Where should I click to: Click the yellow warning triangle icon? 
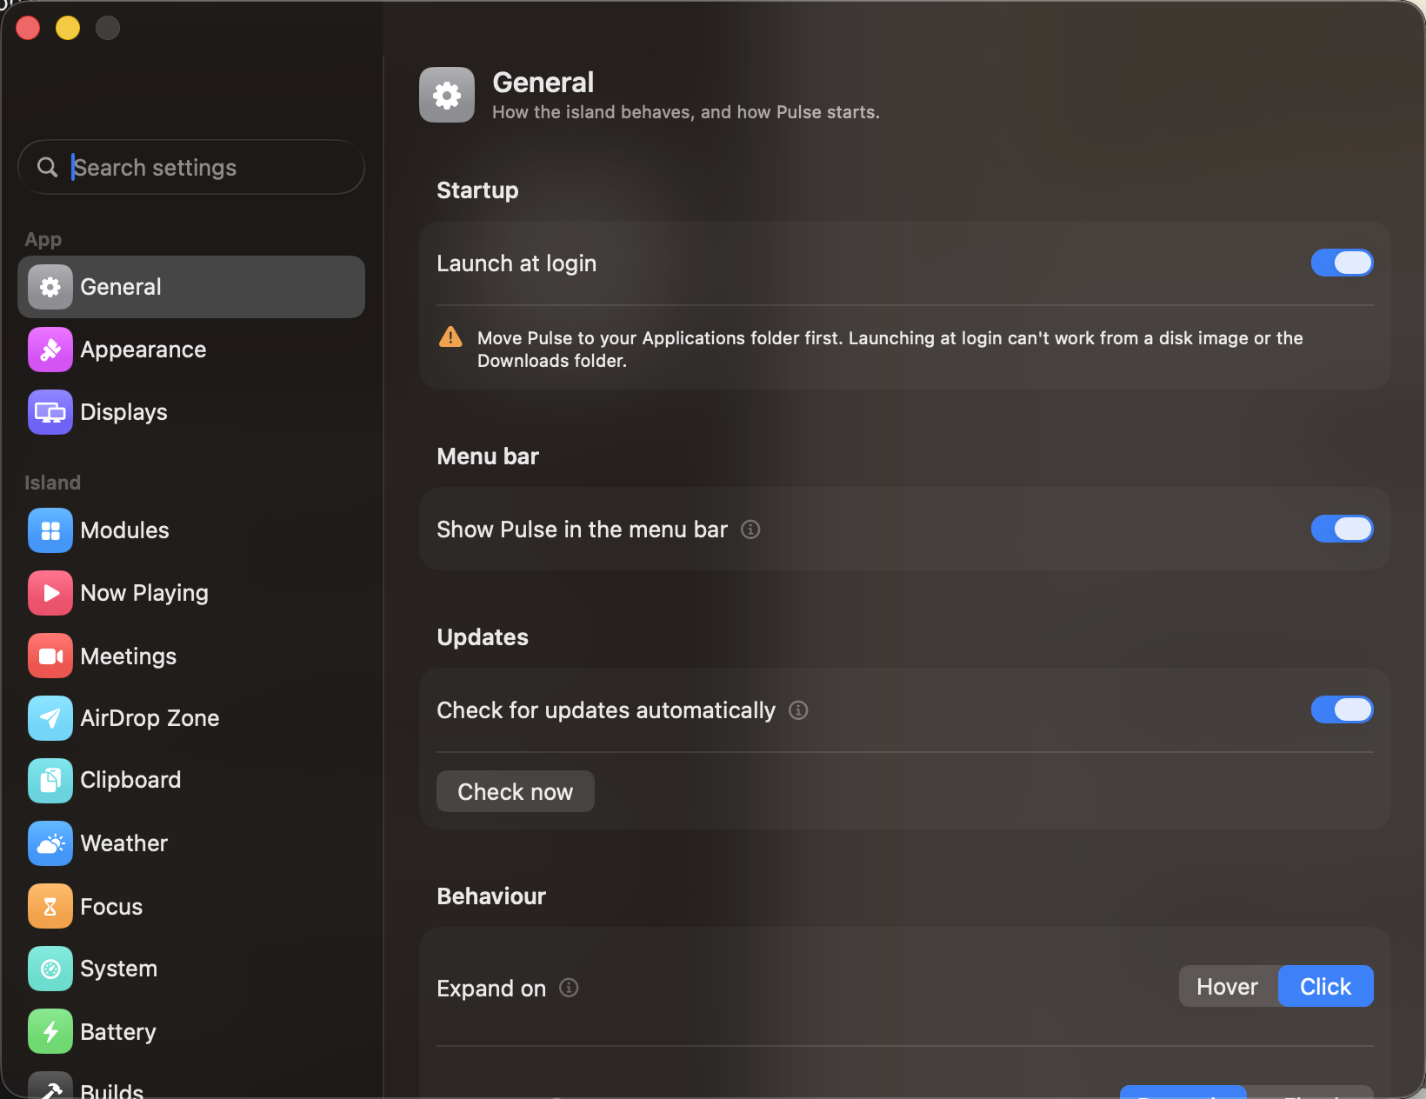click(450, 337)
